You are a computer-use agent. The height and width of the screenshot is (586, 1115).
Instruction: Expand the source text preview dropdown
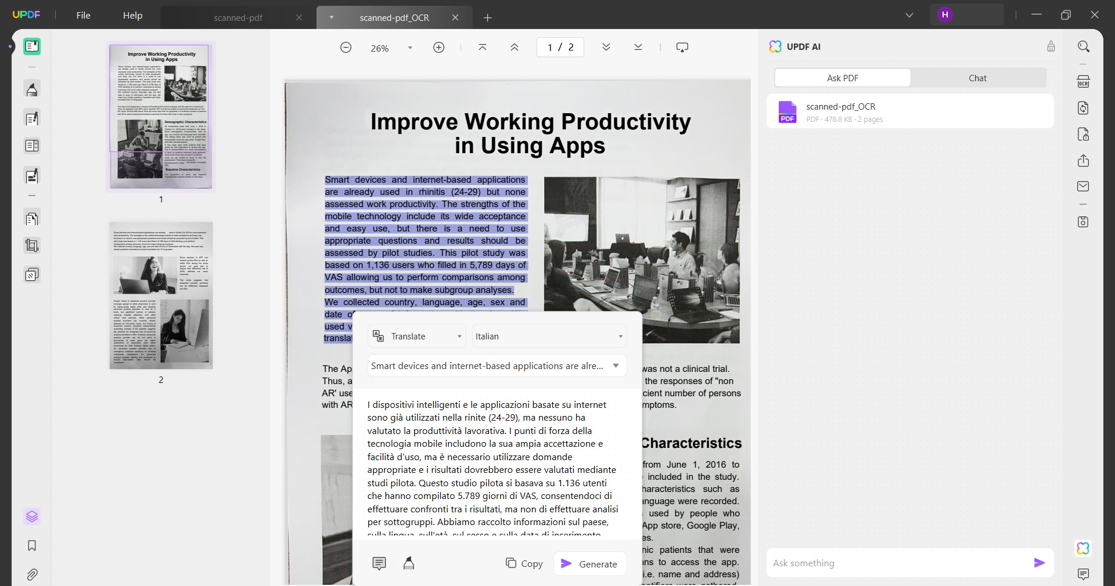(x=497, y=366)
